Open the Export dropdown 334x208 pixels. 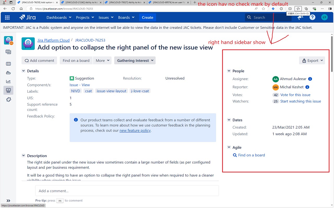(312, 61)
